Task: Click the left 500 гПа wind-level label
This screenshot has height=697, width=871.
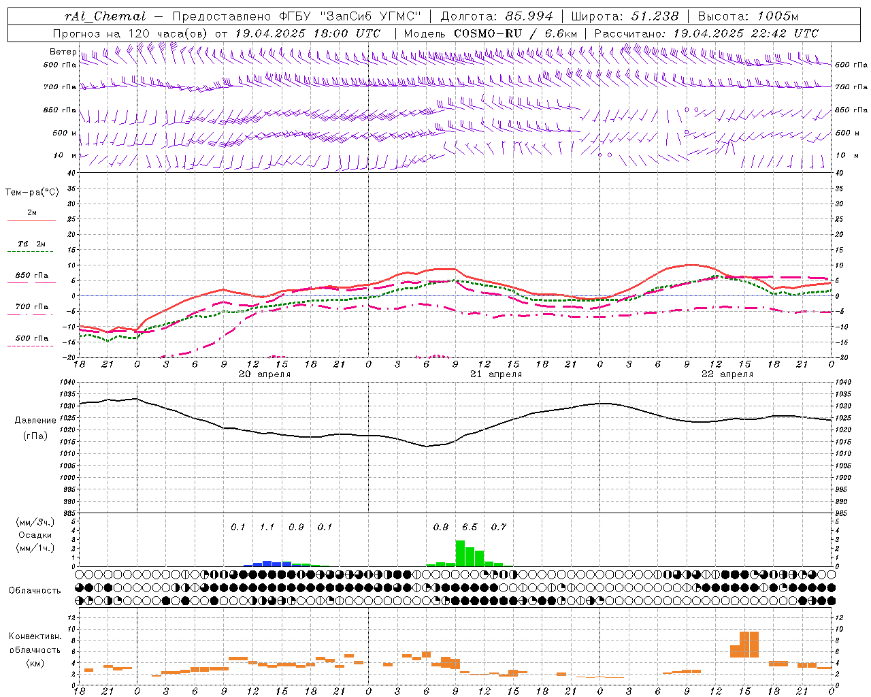Action: [x=60, y=65]
